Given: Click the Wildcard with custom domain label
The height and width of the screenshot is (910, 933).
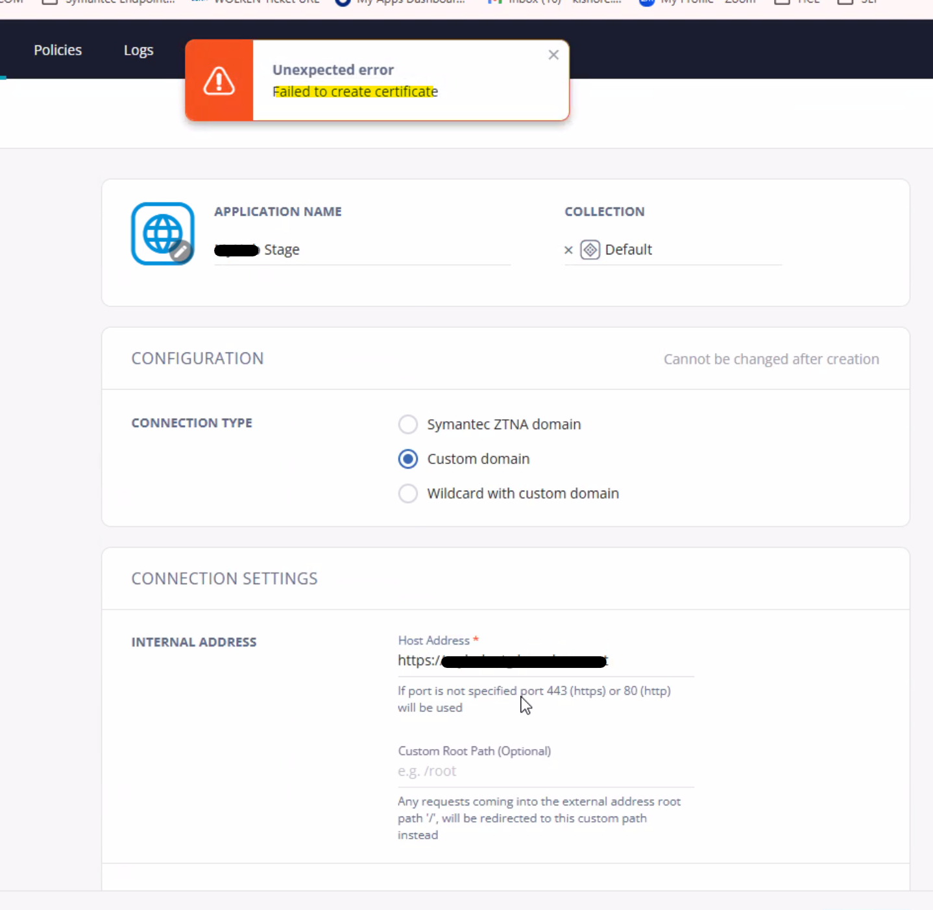Looking at the screenshot, I should [522, 493].
